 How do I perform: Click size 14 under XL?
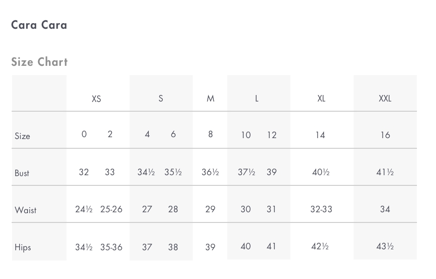pos(320,135)
